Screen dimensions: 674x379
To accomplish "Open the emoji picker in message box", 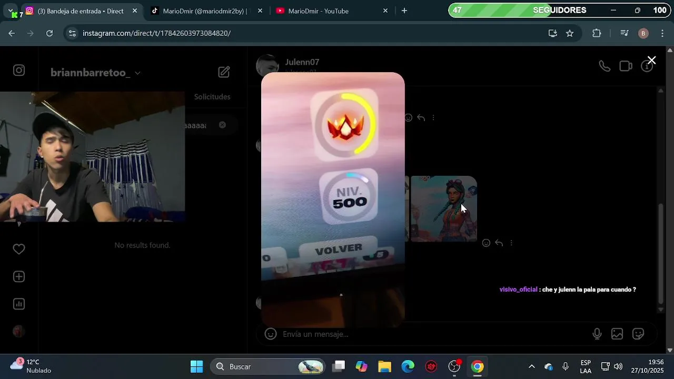I will pyautogui.click(x=271, y=334).
